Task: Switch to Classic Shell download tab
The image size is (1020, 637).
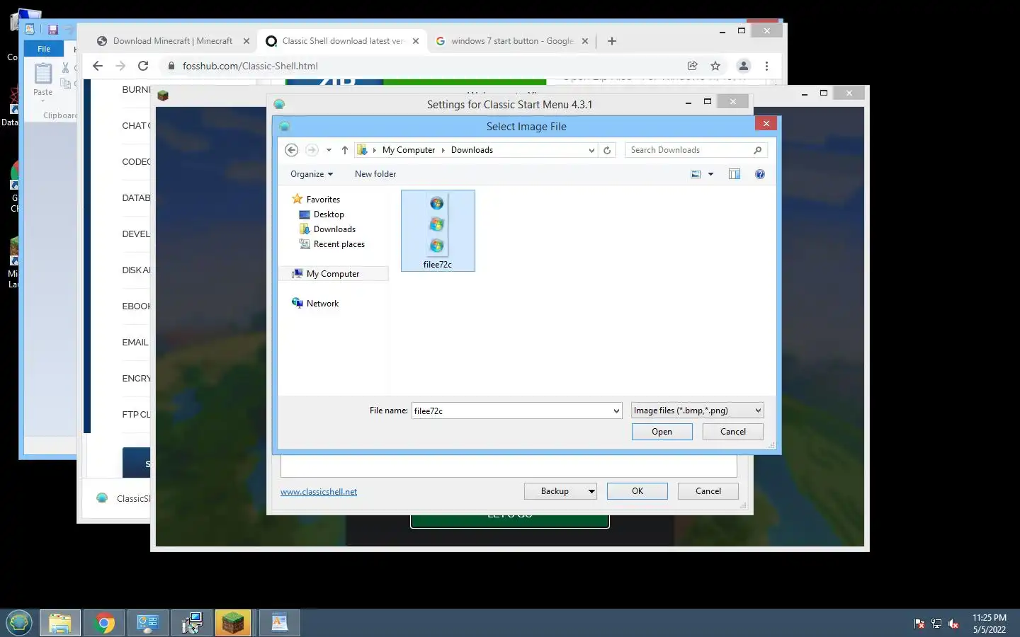Action: [x=343, y=41]
